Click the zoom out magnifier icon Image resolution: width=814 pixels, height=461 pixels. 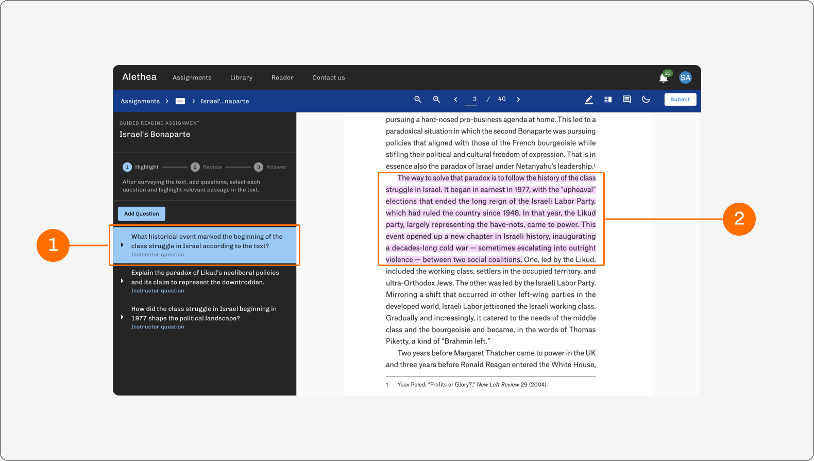pyautogui.click(x=418, y=100)
